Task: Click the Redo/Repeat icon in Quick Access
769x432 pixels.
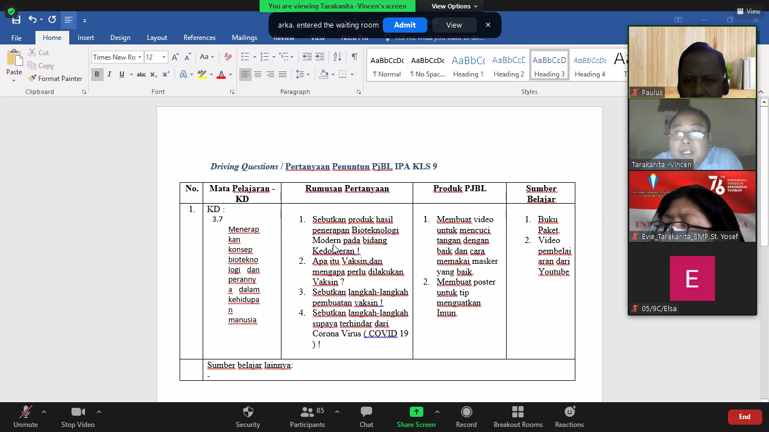Action: click(x=52, y=20)
